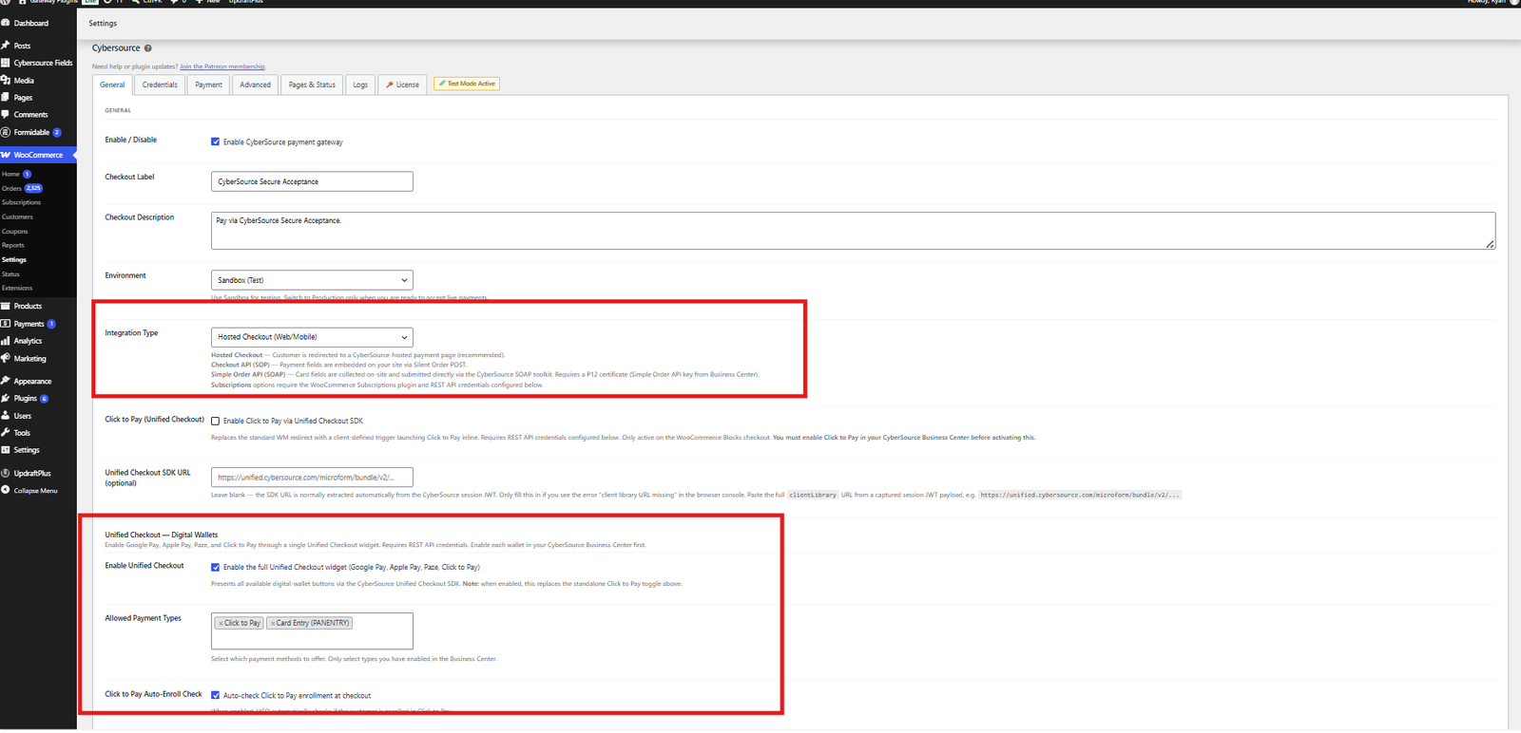Open the Payments dollar icon
1521x733 pixels.
pos(6,324)
